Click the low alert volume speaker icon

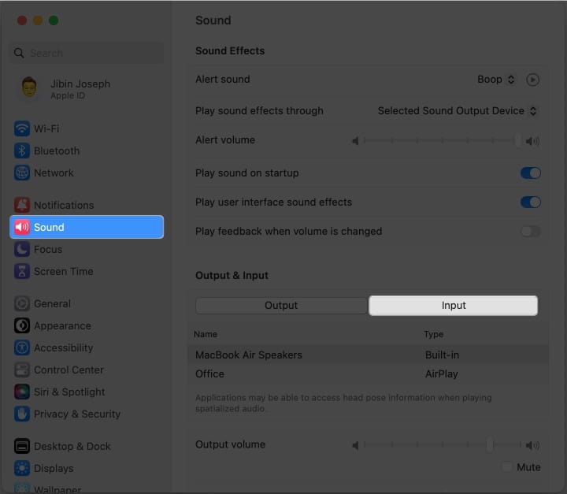[x=355, y=141]
